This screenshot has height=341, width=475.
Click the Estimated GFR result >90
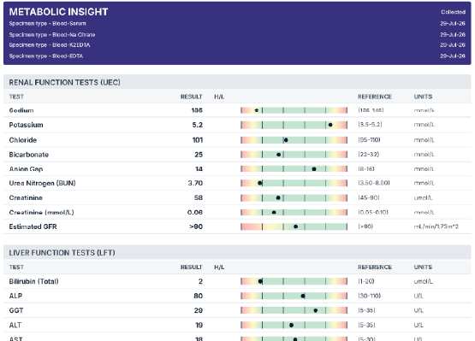click(196, 226)
